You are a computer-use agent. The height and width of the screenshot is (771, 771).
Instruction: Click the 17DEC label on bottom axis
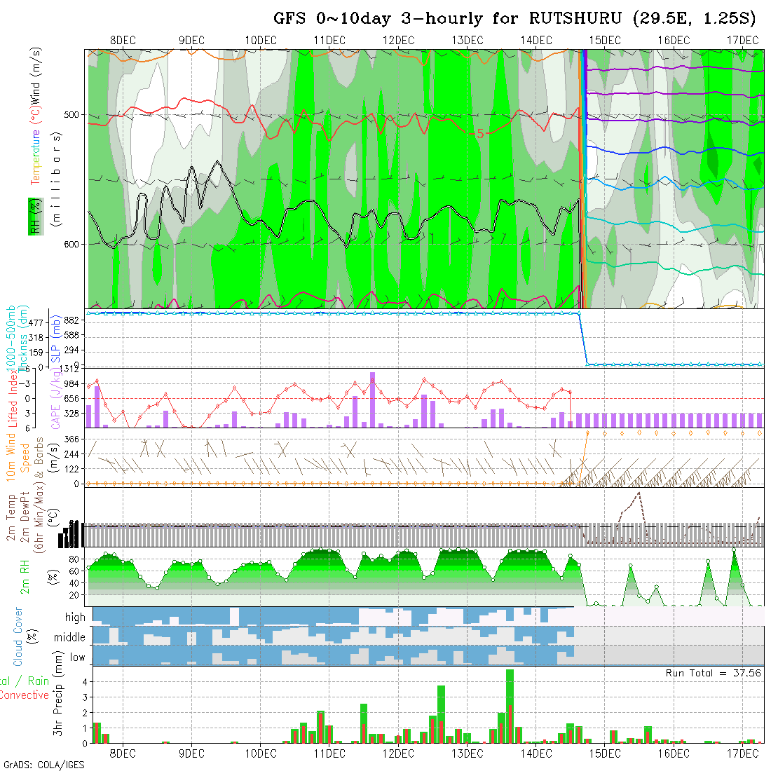742,753
